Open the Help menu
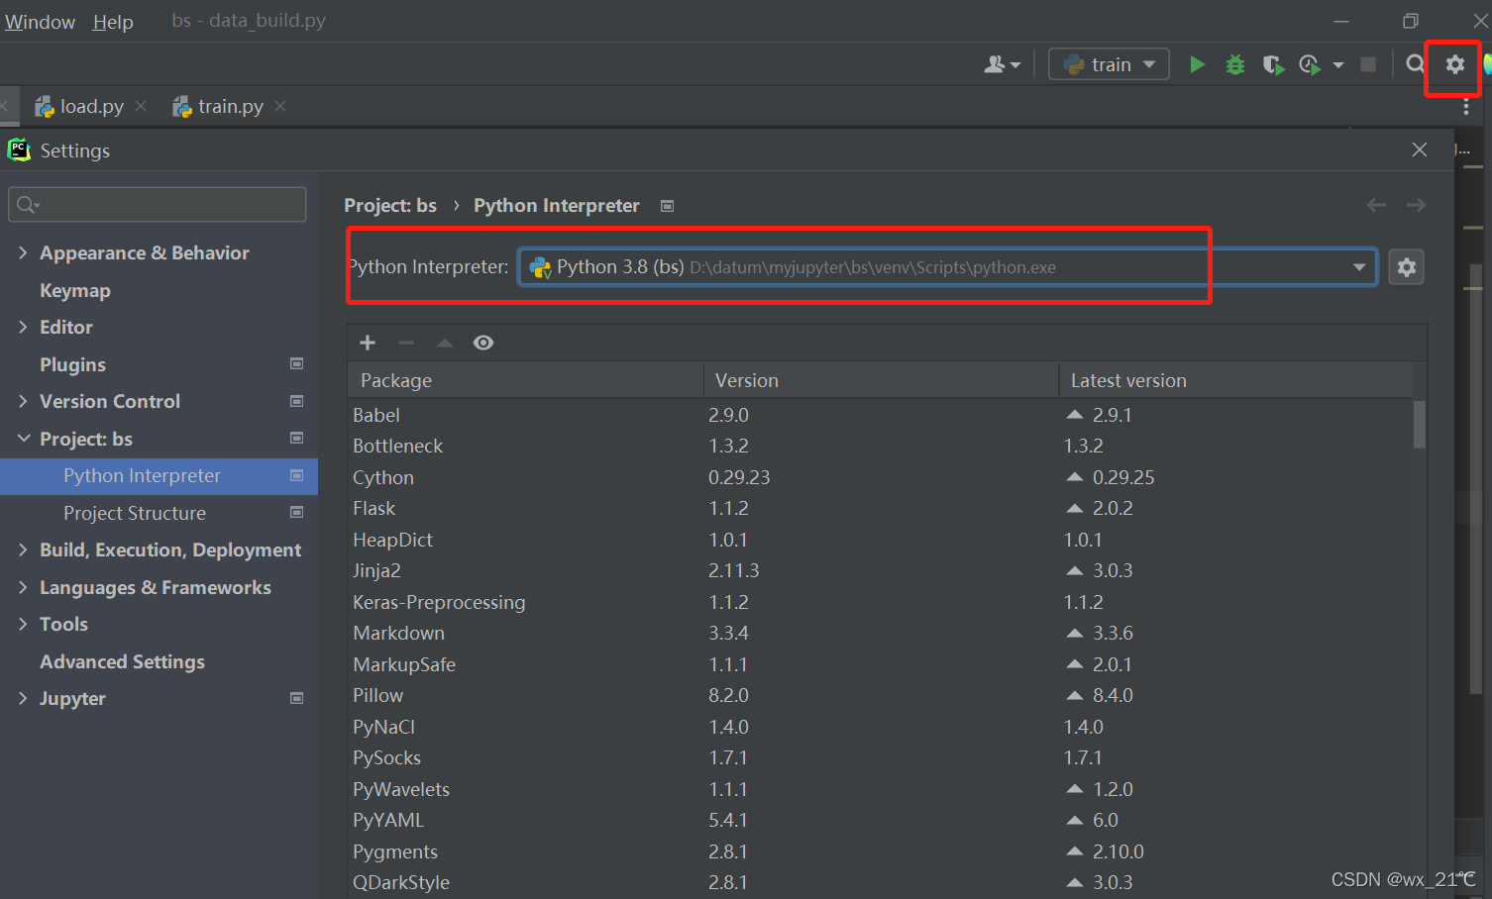The height and width of the screenshot is (899, 1492). click(113, 22)
